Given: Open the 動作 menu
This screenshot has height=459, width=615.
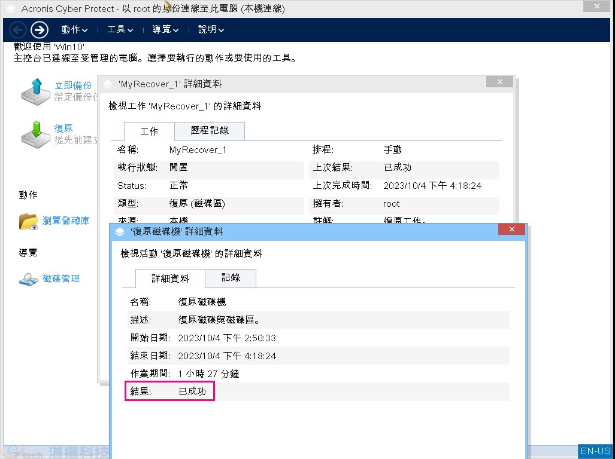Looking at the screenshot, I should (74, 29).
